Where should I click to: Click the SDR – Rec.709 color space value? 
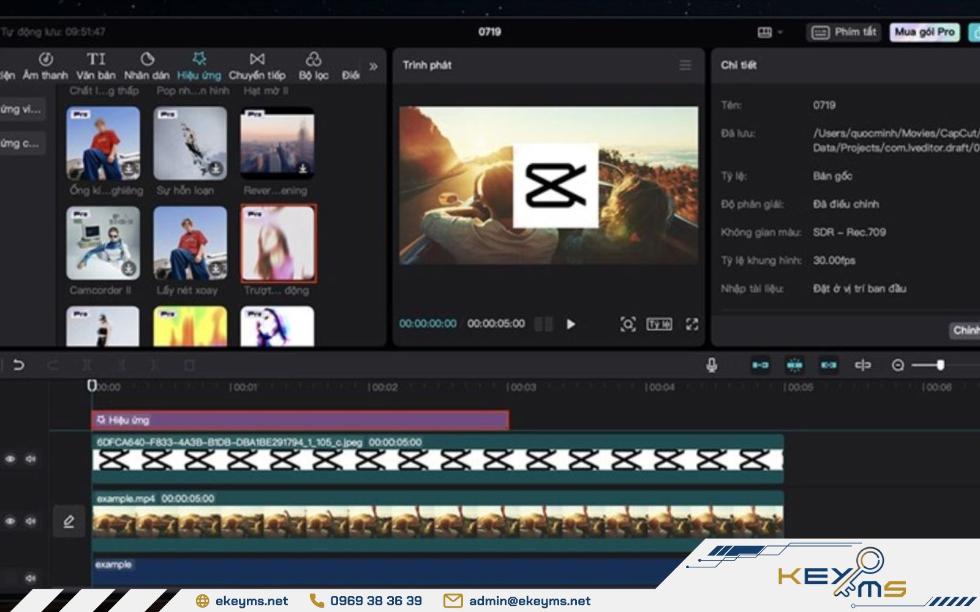tap(849, 232)
